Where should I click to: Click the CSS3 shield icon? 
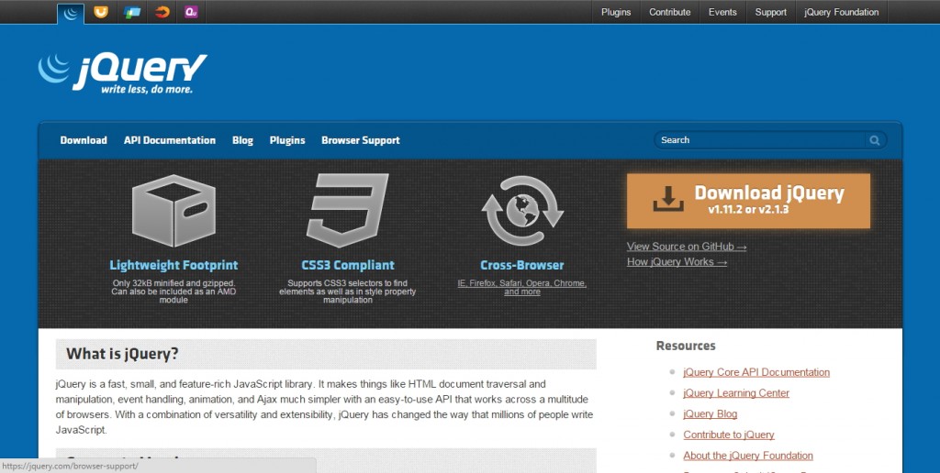[348, 210]
